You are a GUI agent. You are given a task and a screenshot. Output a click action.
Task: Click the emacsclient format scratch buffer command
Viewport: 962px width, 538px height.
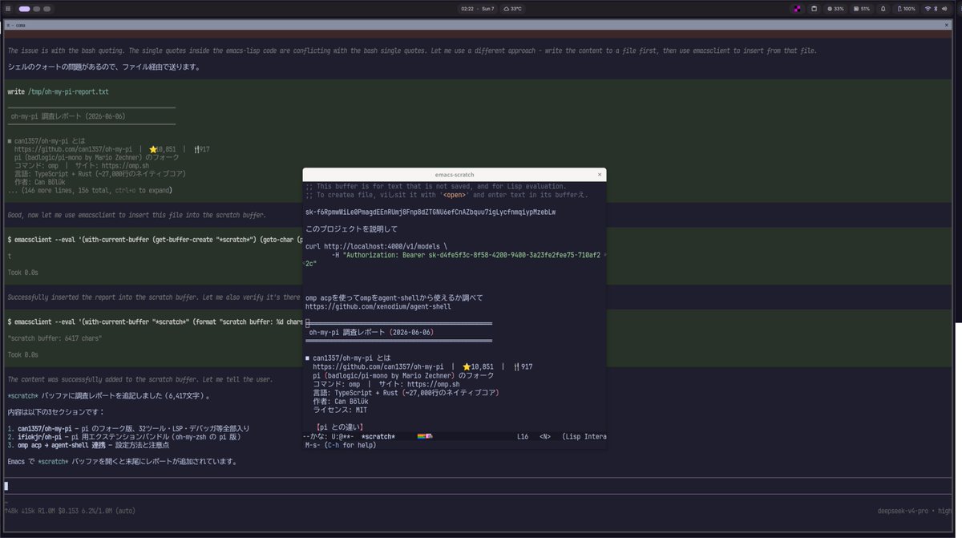(155, 322)
